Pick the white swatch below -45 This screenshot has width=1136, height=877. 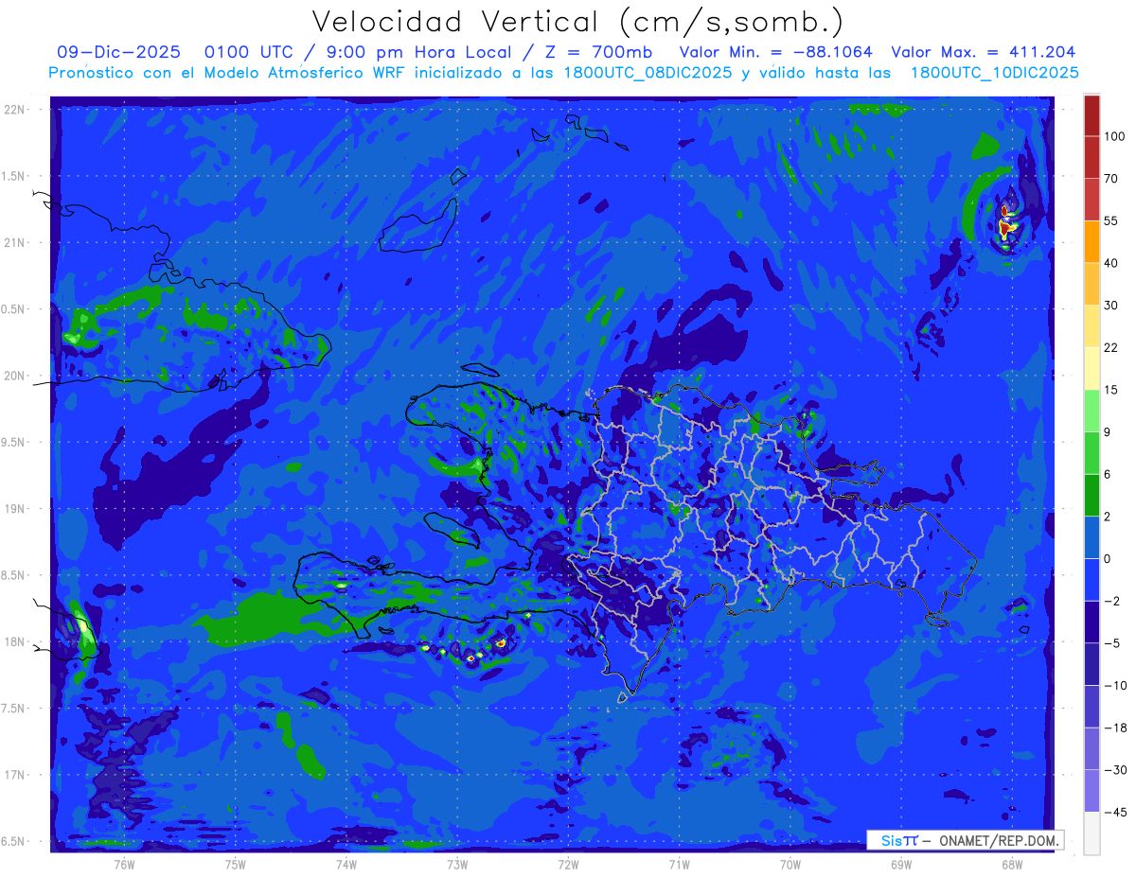[x=1092, y=833]
